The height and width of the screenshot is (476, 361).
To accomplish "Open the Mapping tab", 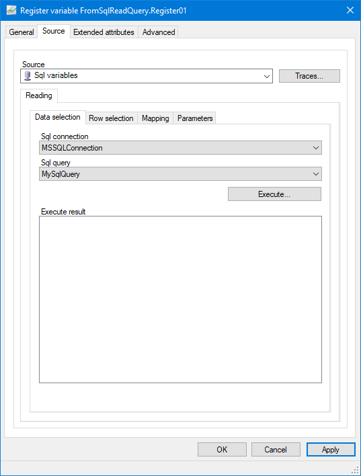I will pyautogui.click(x=155, y=118).
